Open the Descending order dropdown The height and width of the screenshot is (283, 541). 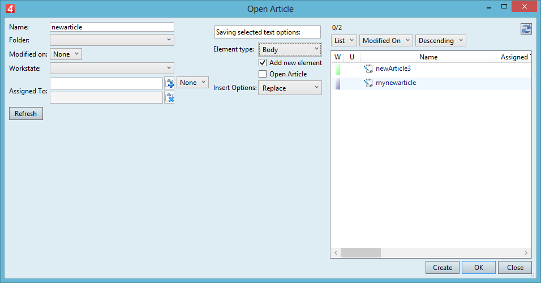pyautogui.click(x=441, y=41)
